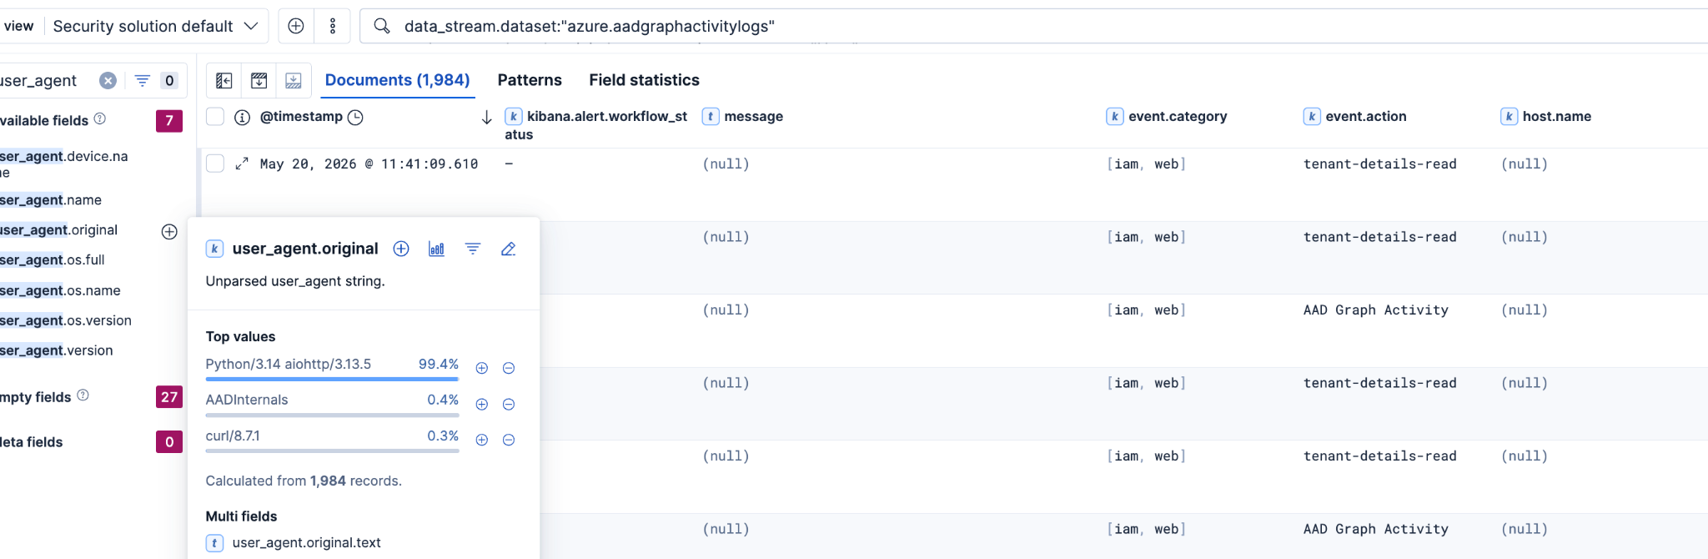
Task: Switch to the Patterns tab
Action: click(530, 80)
